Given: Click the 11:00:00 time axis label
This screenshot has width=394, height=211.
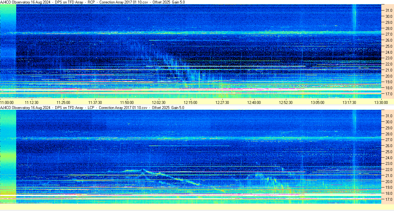Looking at the screenshot, I should pyautogui.click(x=7, y=102).
